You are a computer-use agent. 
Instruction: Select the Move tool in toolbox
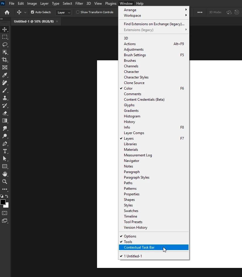pos(5,29)
